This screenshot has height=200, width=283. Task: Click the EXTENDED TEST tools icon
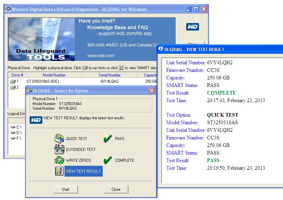(x=59, y=149)
